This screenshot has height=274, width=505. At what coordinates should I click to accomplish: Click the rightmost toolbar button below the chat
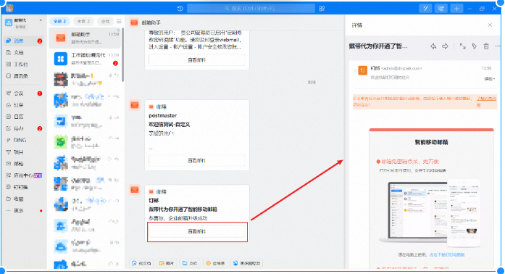[246, 263]
